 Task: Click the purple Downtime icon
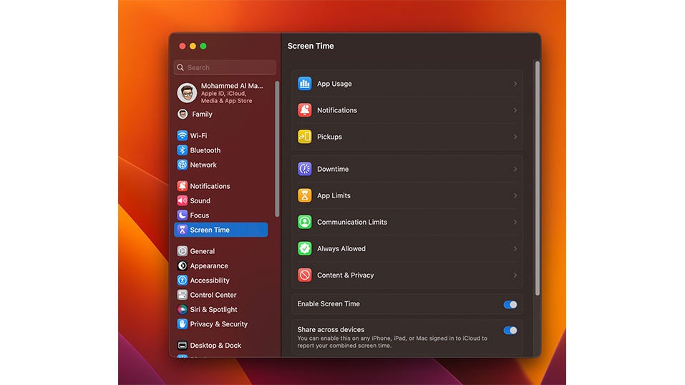point(304,169)
